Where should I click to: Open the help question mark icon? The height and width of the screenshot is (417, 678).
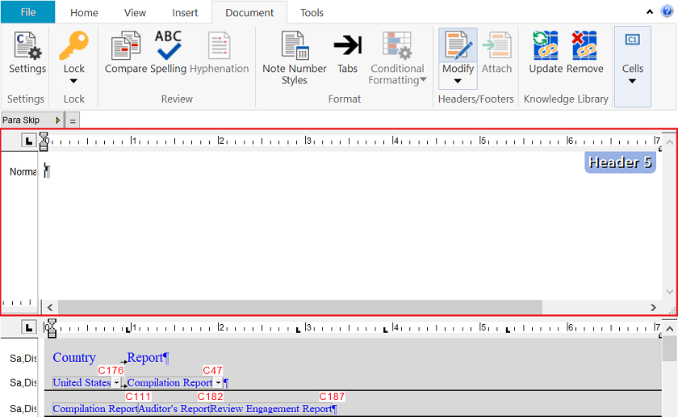point(667,11)
